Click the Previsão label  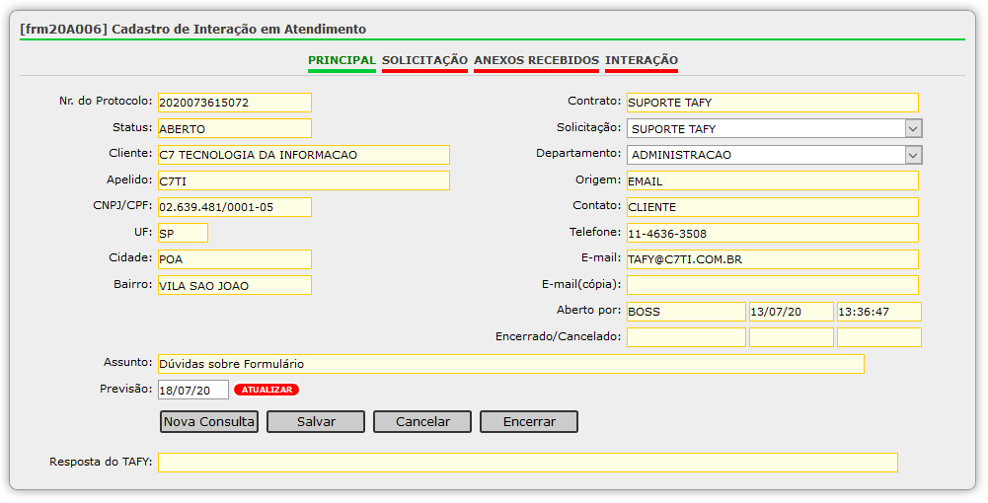tap(126, 389)
